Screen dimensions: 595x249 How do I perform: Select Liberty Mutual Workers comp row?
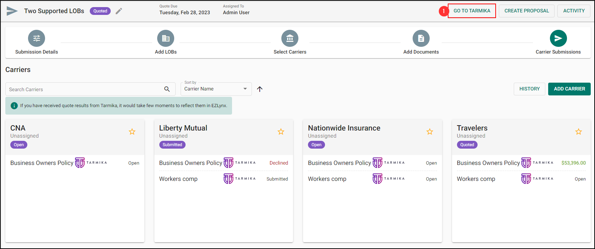[224, 179]
